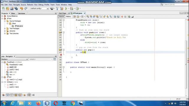This screenshot has height=106, width=189.
Task: Click the Redo toolbar icon
Action: coord(26,9)
